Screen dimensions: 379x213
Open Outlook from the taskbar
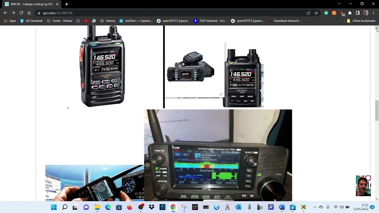pos(238,207)
